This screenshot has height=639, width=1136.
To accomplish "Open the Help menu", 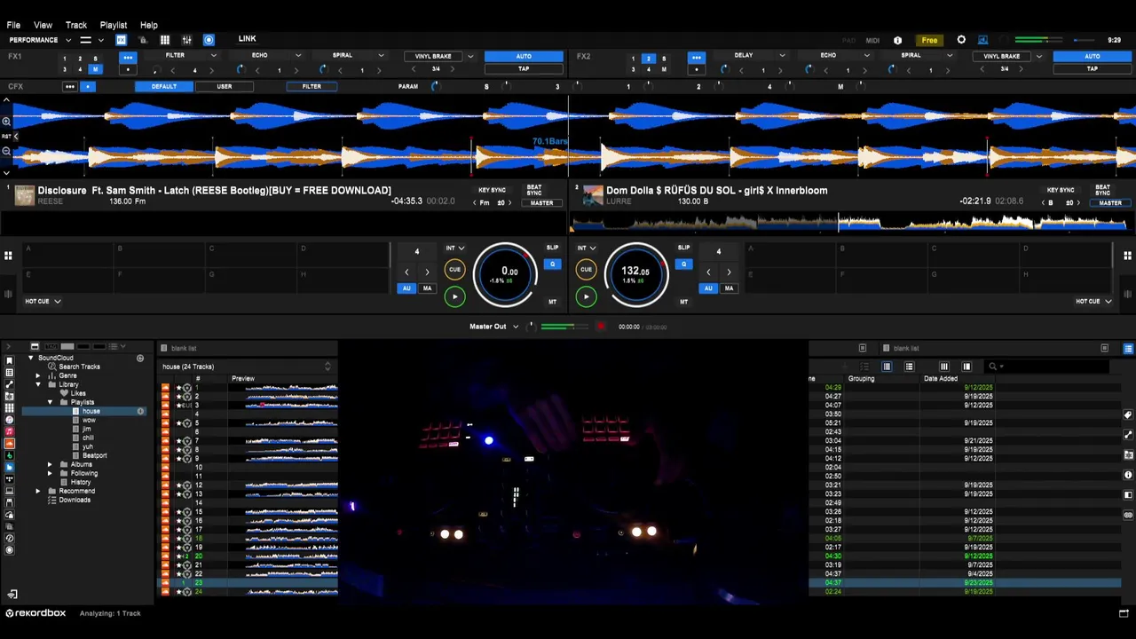I will [x=149, y=25].
